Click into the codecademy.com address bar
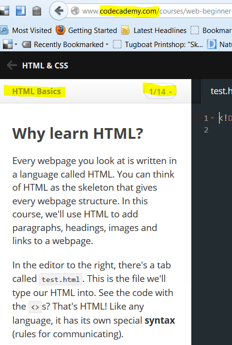The image size is (232, 345). [x=154, y=11]
